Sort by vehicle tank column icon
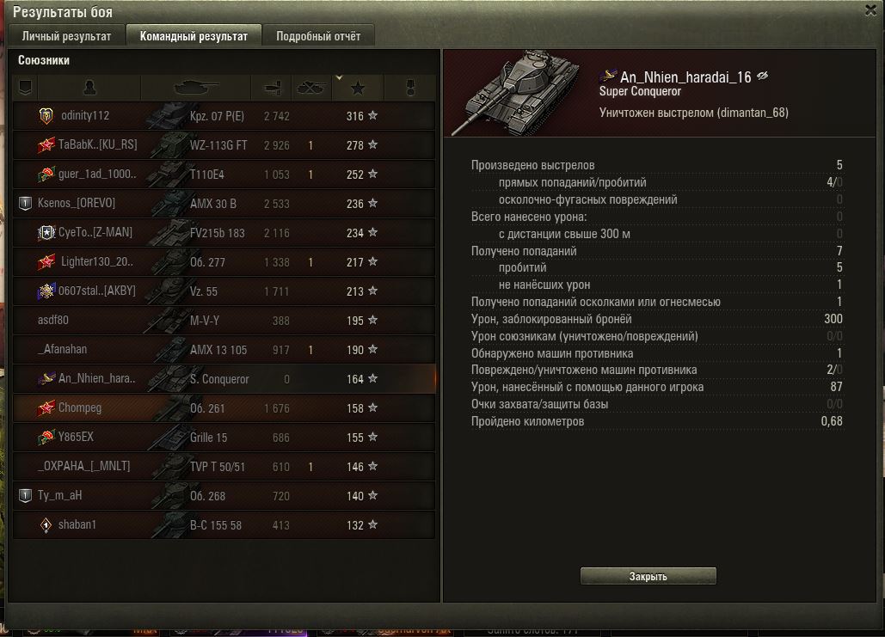Image resolution: width=885 pixels, height=637 pixels. pyautogui.click(x=196, y=88)
